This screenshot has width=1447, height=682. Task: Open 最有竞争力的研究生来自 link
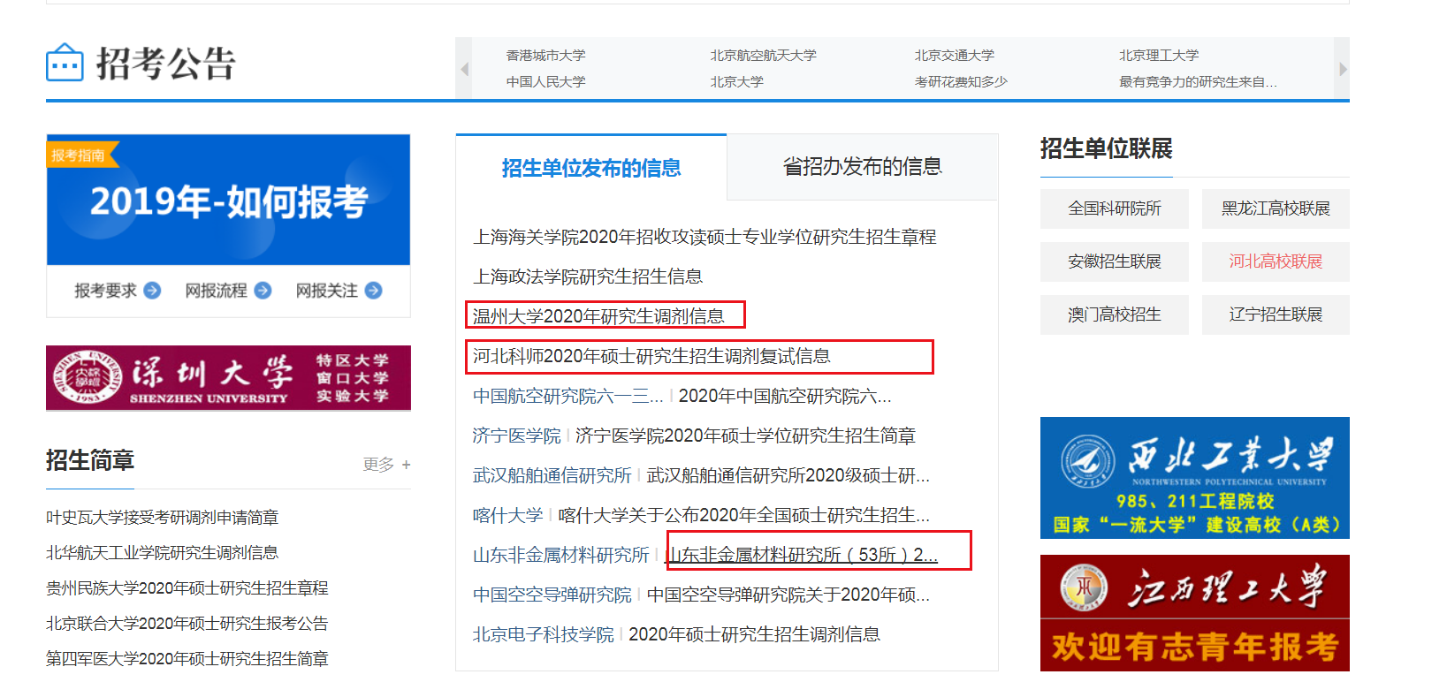point(1198,82)
